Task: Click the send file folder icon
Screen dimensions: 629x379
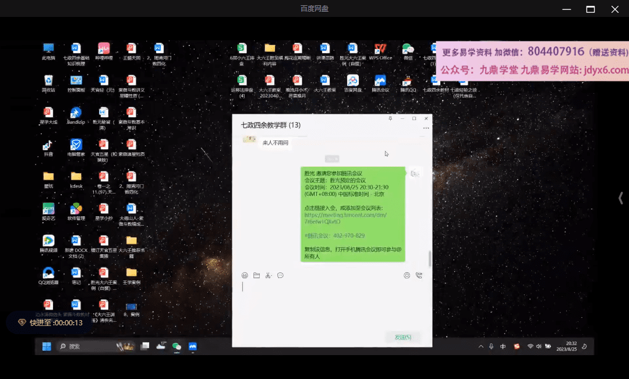Action: pyautogui.click(x=256, y=275)
